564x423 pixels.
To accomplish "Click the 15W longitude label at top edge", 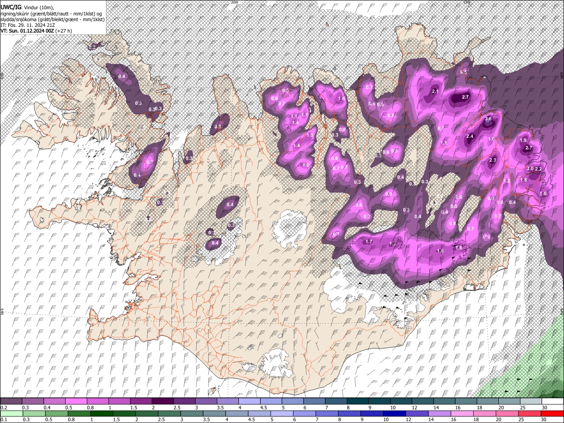I will pyautogui.click(x=467, y=2).
